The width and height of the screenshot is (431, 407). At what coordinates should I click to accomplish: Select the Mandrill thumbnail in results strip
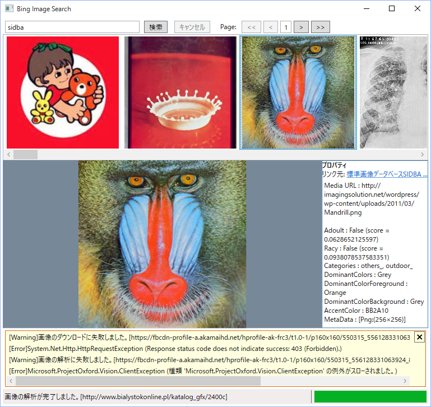tap(298, 92)
